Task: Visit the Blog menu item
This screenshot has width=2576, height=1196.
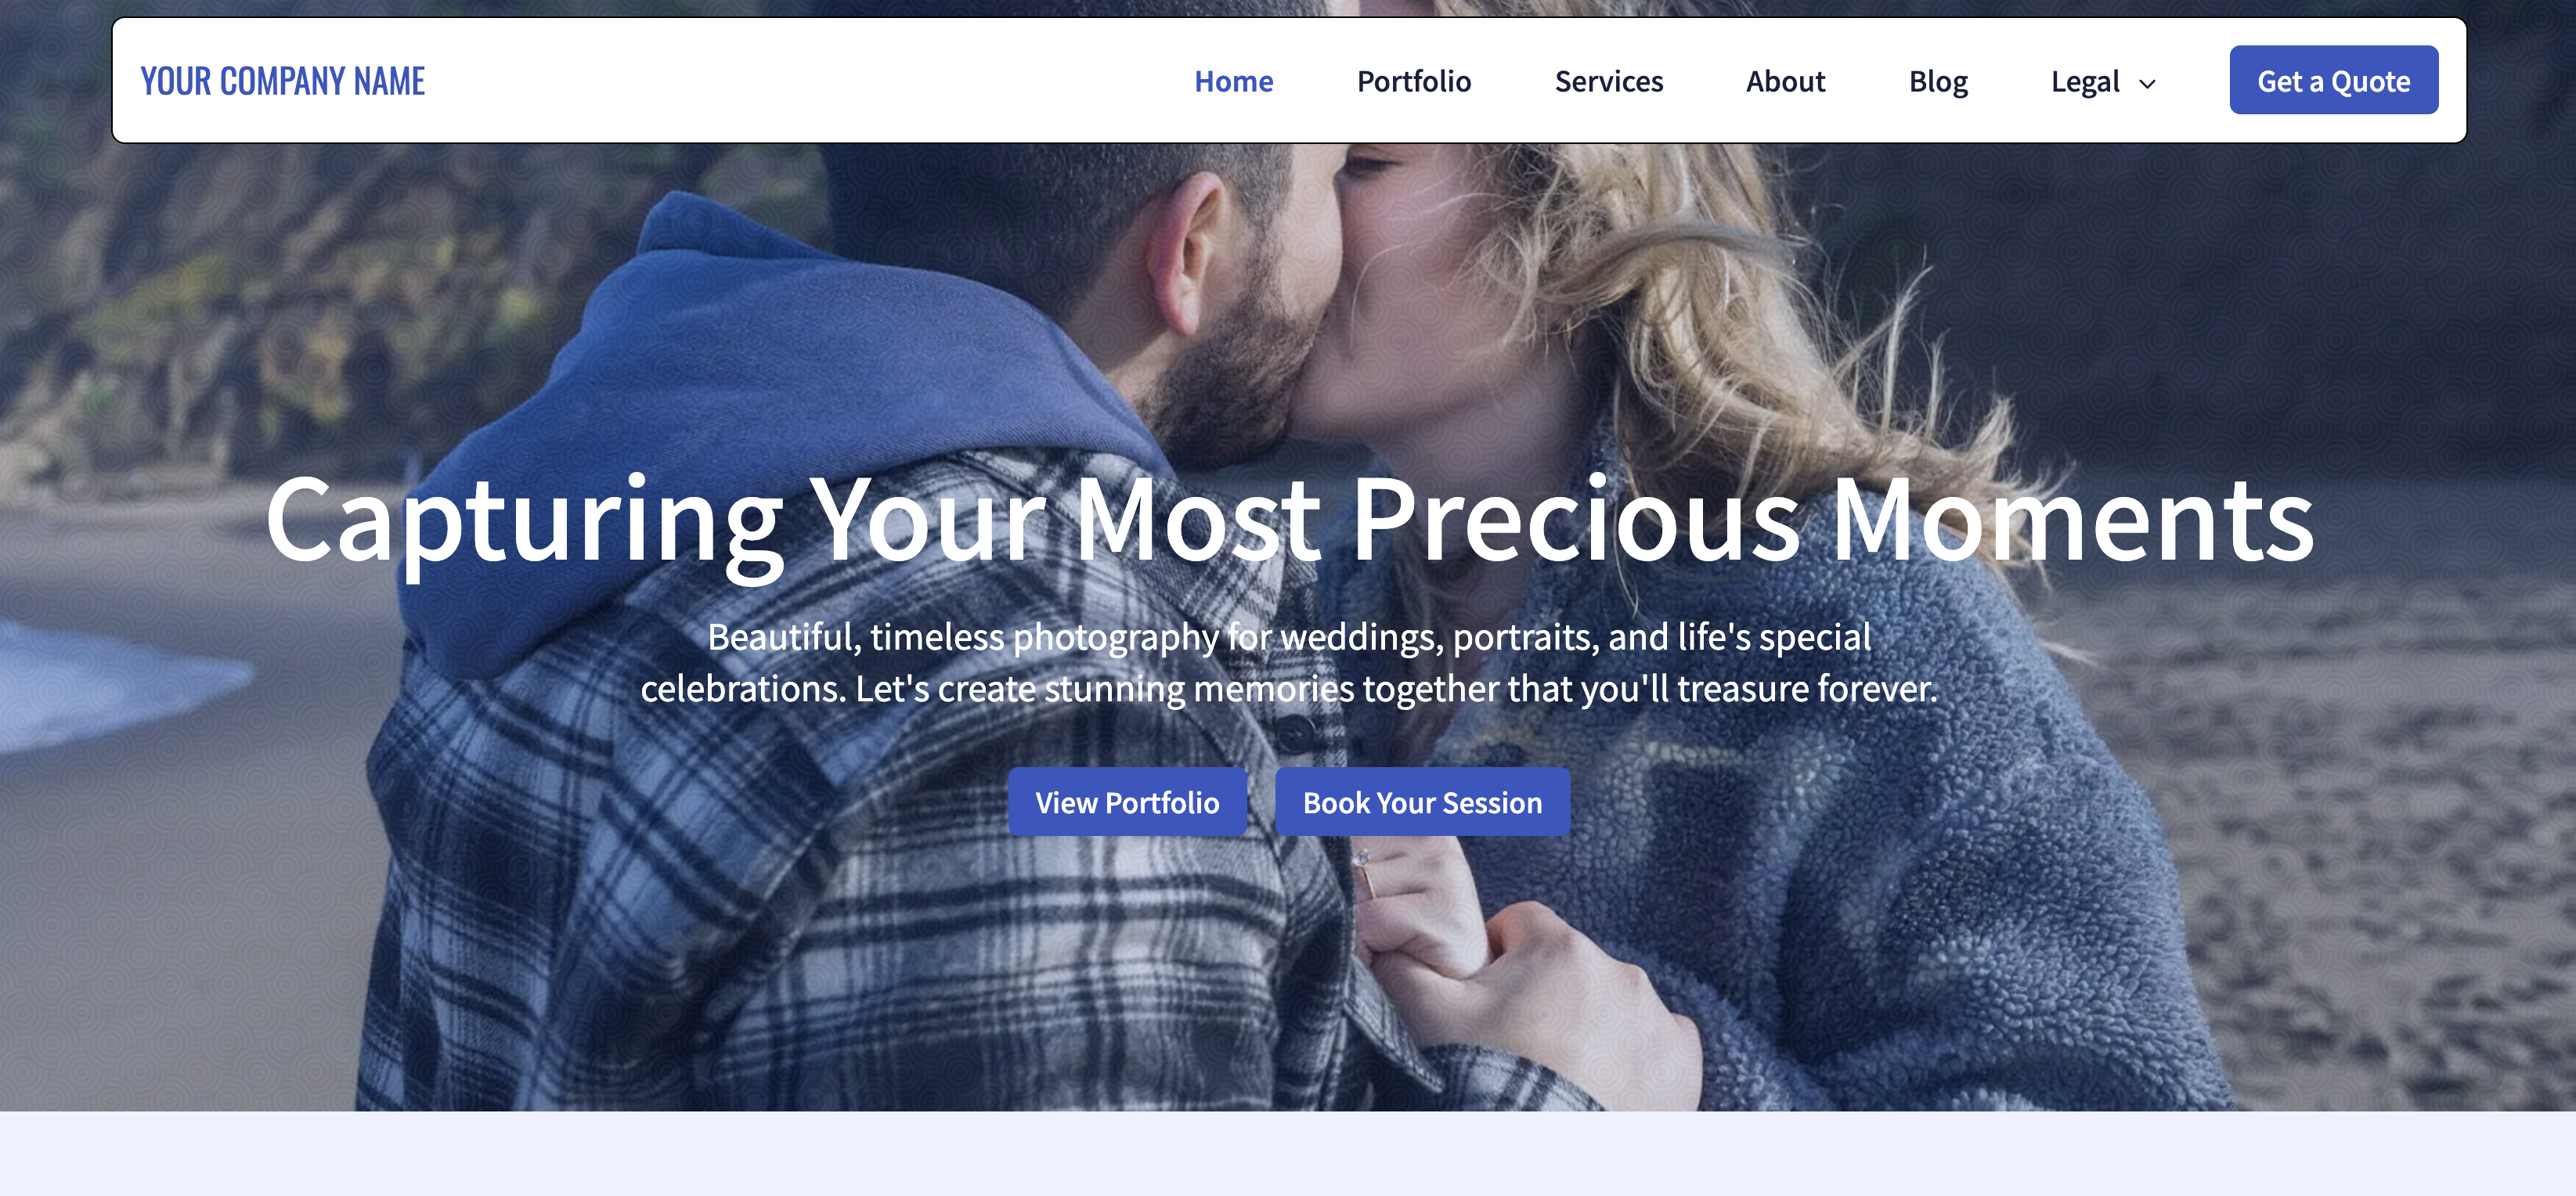Action: point(1937,81)
